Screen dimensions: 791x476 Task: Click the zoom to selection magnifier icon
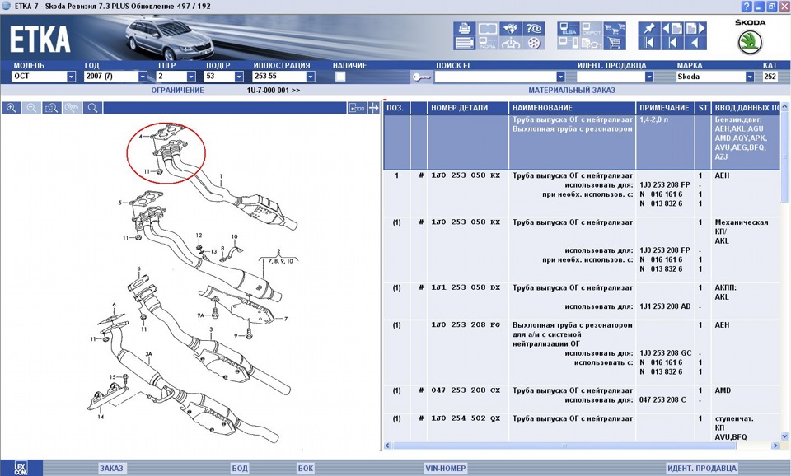[51, 107]
